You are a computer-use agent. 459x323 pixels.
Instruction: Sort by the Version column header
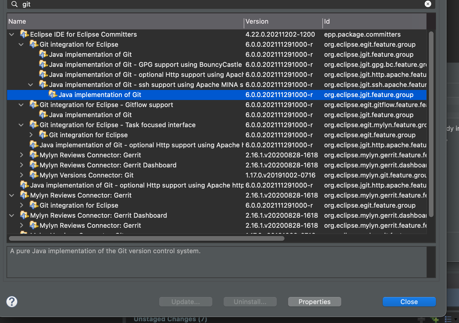pyautogui.click(x=257, y=21)
